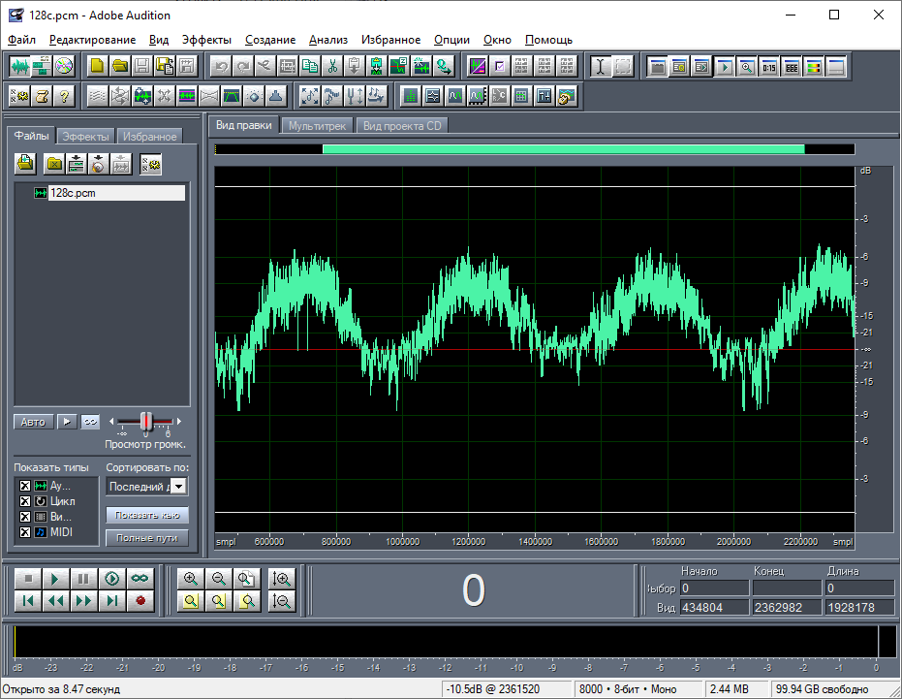Click the vertical zoom in icon
The image size is (902, 699).
point(281,579)
